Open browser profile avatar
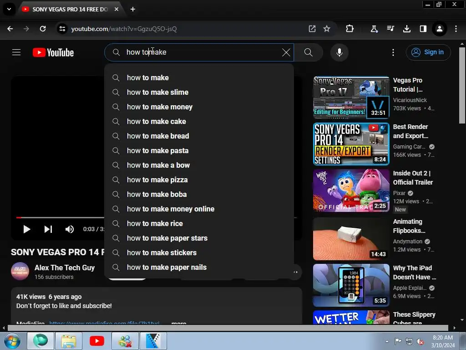This screenshot has height=350, width=466. 439,29
